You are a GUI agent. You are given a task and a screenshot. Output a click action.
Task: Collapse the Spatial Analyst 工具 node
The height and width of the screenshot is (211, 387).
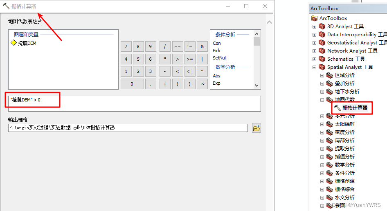pyautogui.click(x=314, y=67)
